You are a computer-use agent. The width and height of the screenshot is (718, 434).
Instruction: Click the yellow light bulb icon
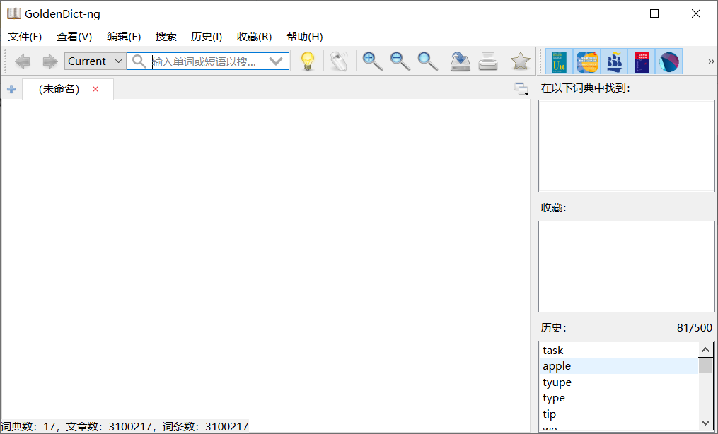click(308, 61)
